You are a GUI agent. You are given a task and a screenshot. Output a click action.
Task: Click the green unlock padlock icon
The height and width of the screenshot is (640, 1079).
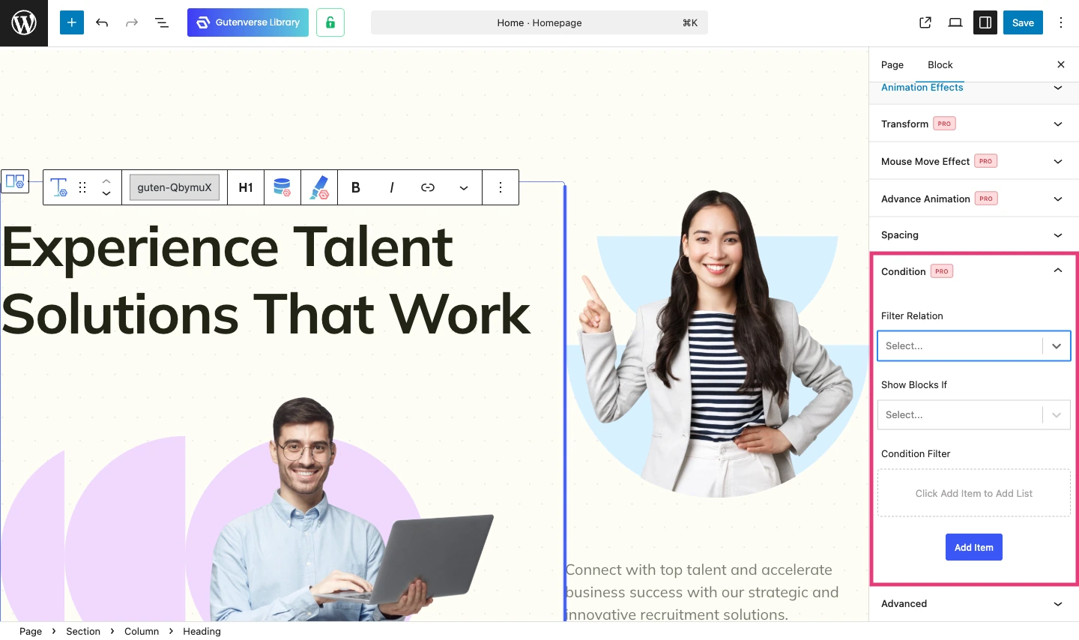pos(330,22)
